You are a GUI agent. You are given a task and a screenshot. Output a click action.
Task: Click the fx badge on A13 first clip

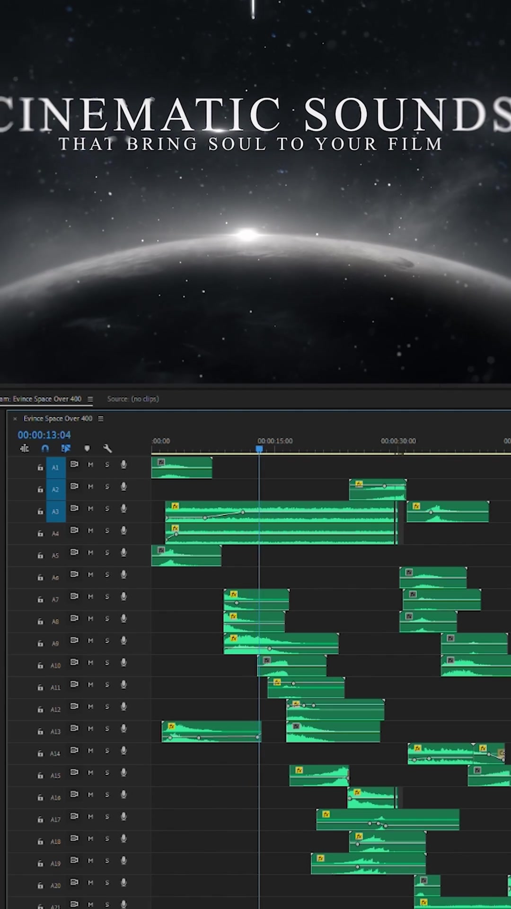(172, 726)
